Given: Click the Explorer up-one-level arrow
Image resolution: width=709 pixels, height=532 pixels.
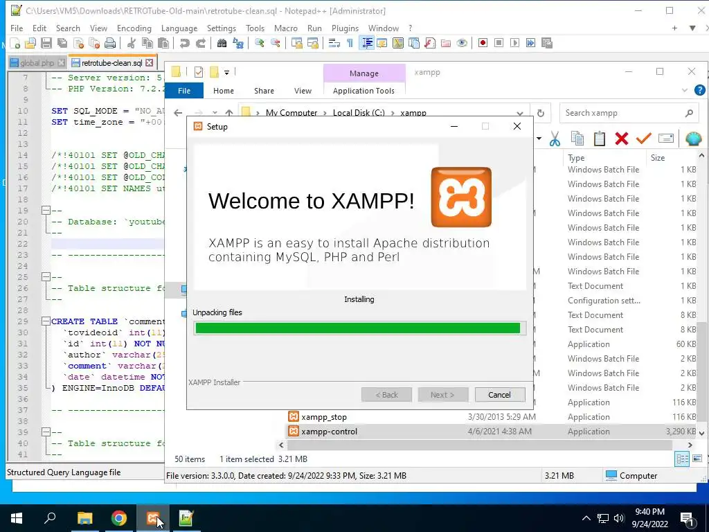Looking at the screenshot, I should [x=229, y=113].
